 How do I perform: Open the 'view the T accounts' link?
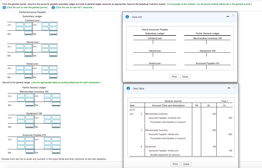(75, 7)
